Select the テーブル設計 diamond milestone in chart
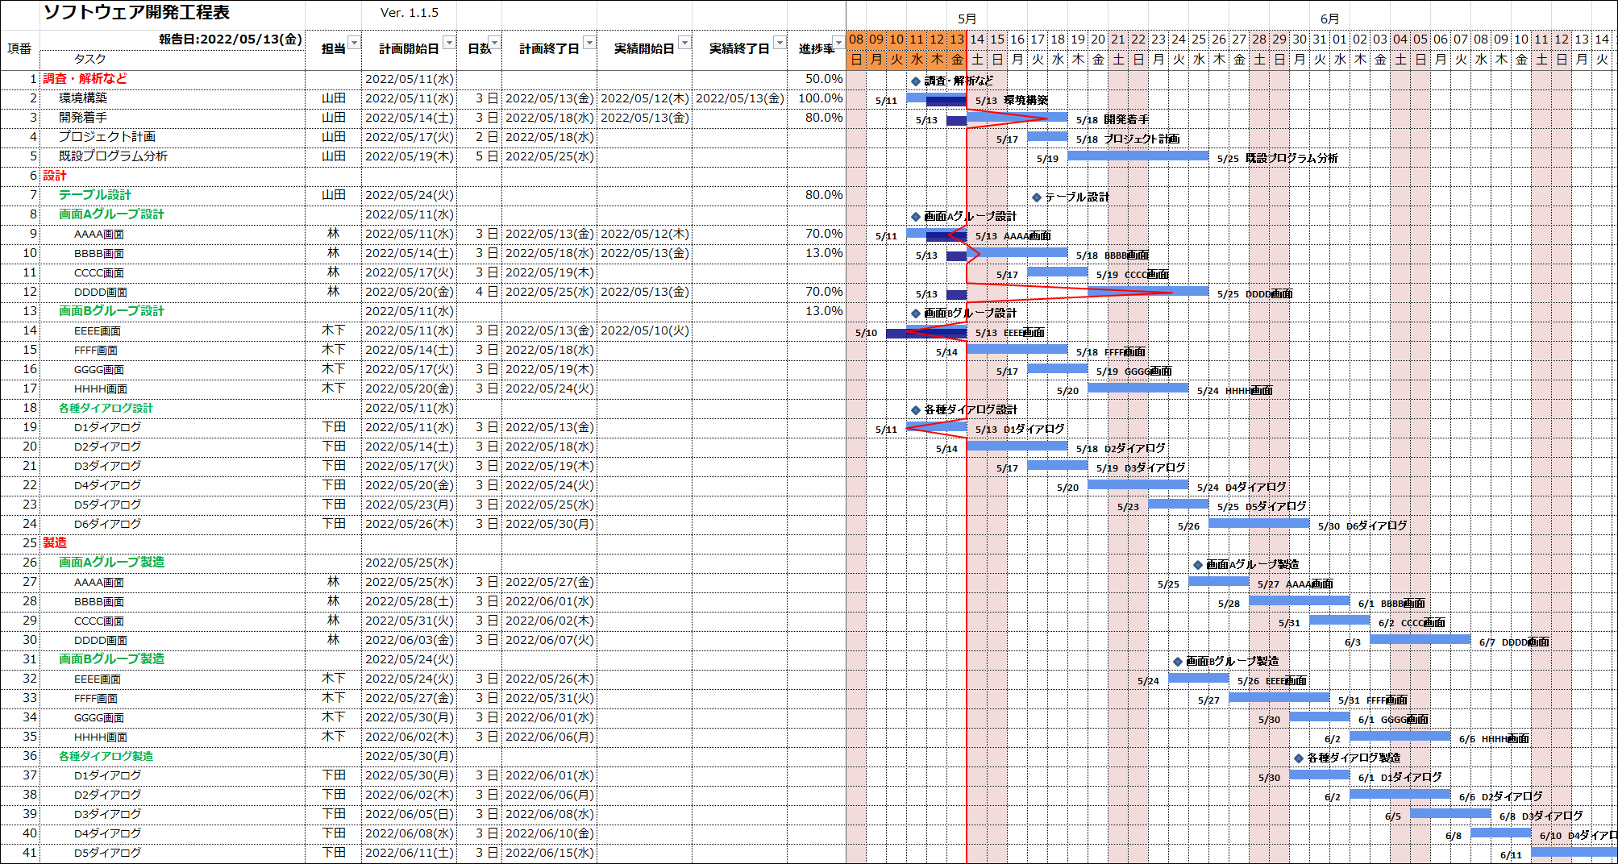Screen dimensions: 1618x864 1037,197
